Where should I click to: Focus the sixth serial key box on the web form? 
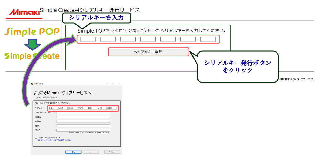188,39
